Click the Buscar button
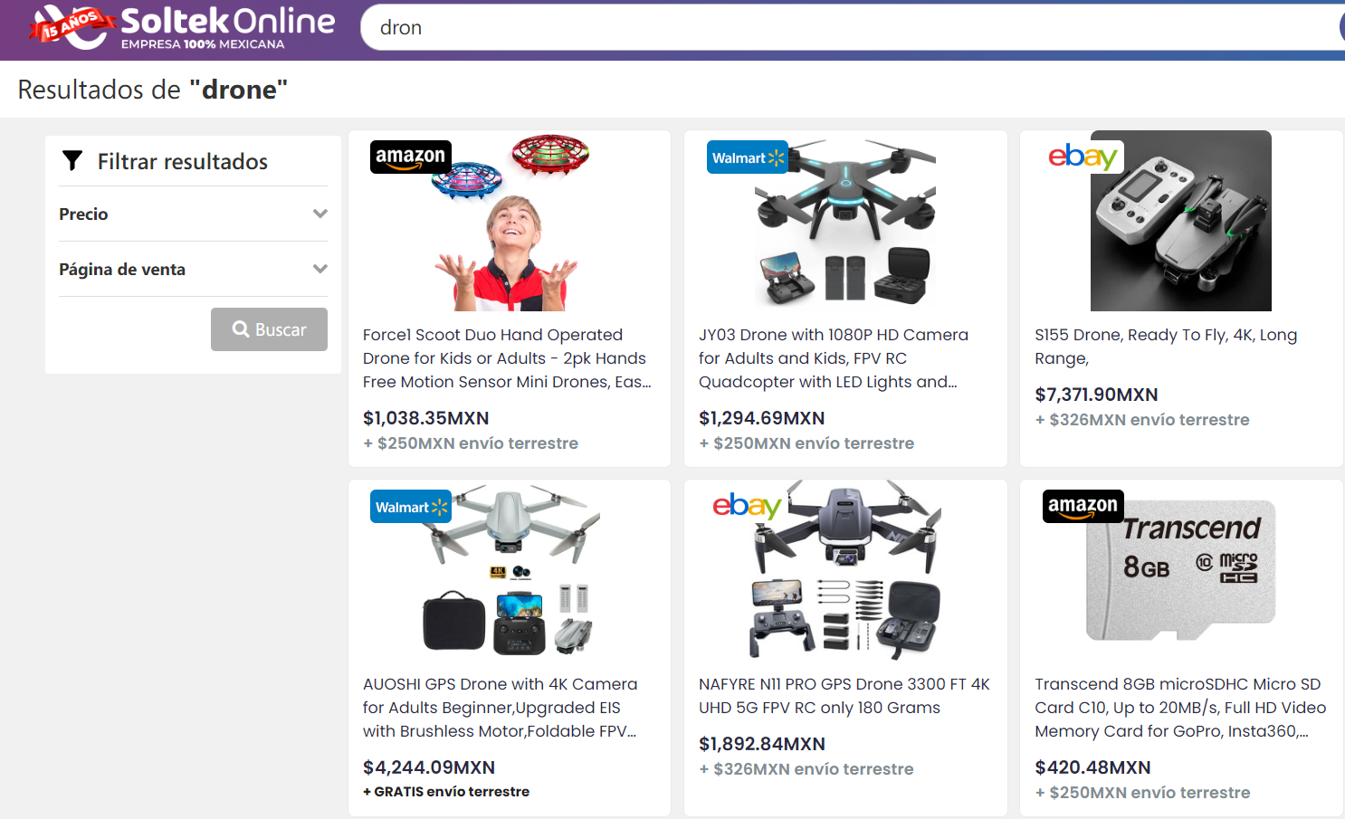 tap(269, 329)
